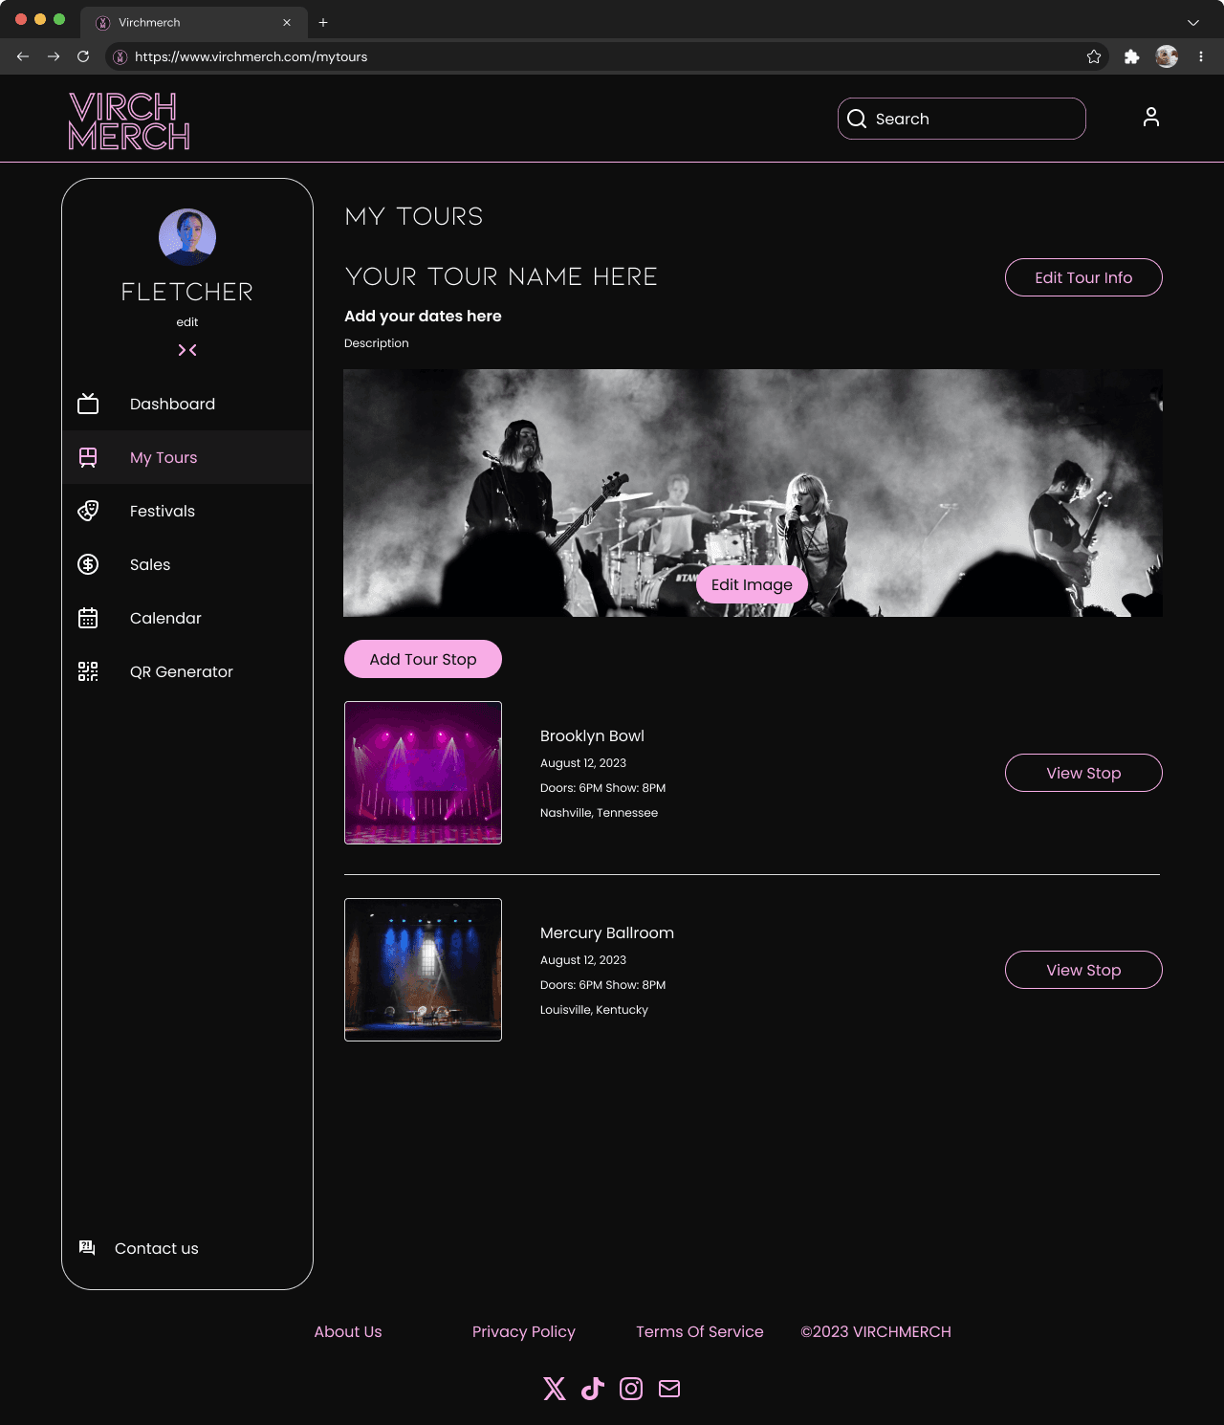The image size is (1224, 1425).
Task: Click the Search input field
Action: pyautogui.click(x=962, y=119)
